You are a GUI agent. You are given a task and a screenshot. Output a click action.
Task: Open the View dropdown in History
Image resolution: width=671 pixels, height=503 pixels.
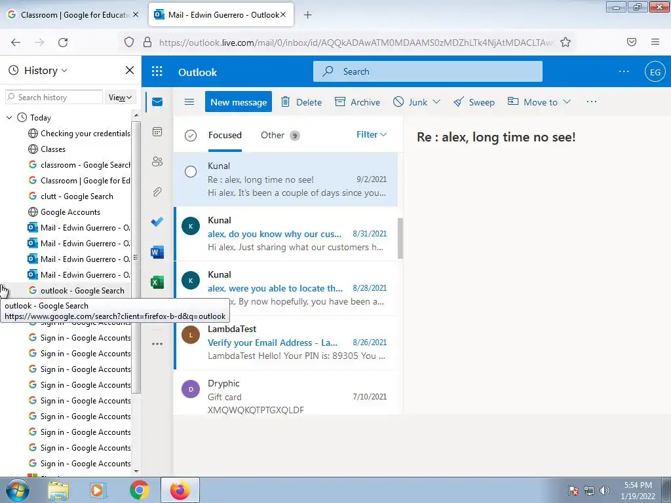(120, 98)
